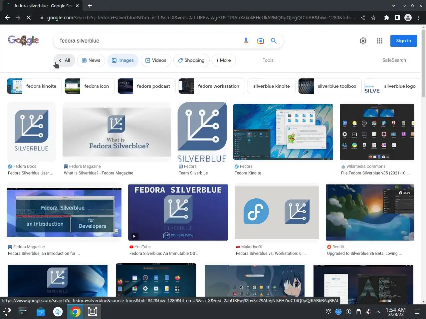Open Discover software store taskbar icon
Image resolution: width=426 pixels, height=319 pixels.
tap(41, 312)
